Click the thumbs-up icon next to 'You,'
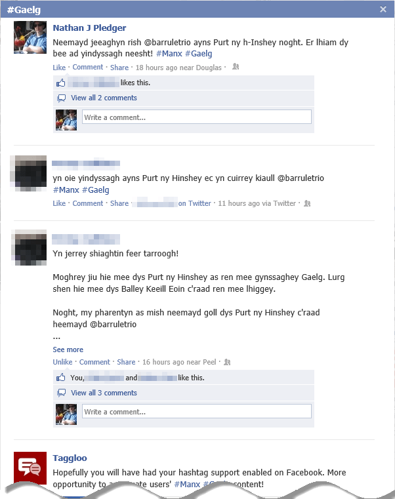This screenshot has width=395, height=499. coord(60,378)
